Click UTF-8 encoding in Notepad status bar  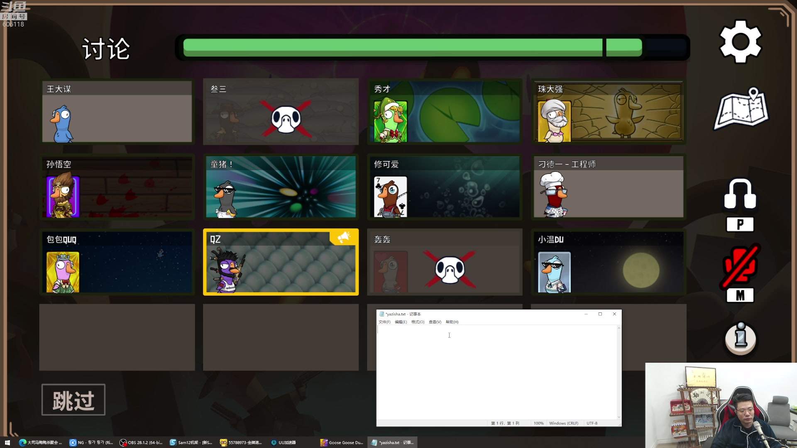pos(592,423)
